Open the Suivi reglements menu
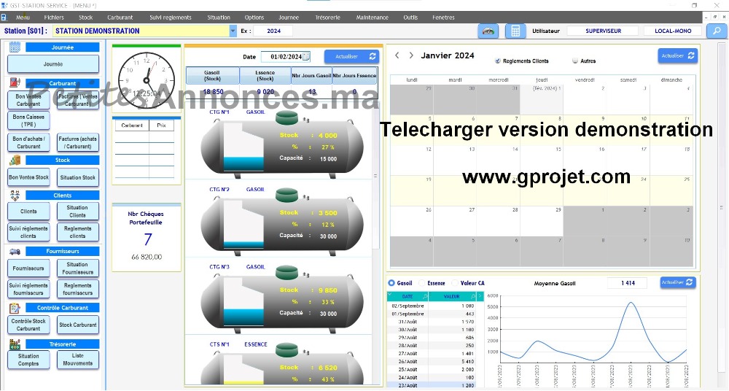729x391 pixels. click(170, 18)
